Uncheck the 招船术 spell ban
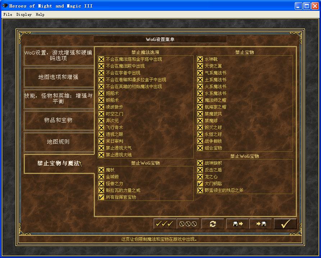 coord(101,93)
